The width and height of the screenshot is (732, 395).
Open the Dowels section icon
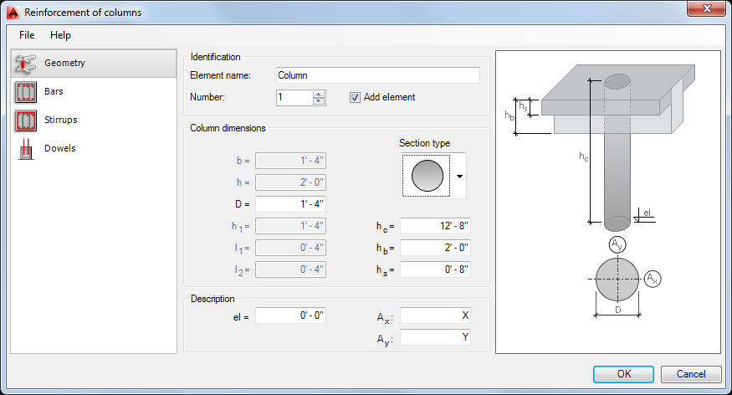[26, 148]
